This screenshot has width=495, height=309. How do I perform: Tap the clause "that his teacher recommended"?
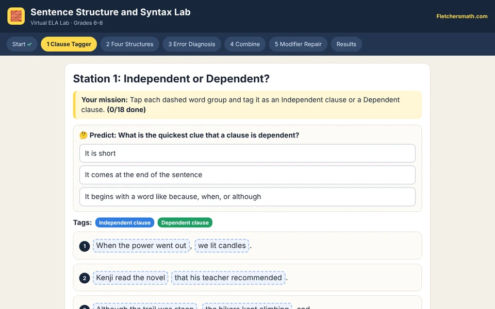[228, 278]
